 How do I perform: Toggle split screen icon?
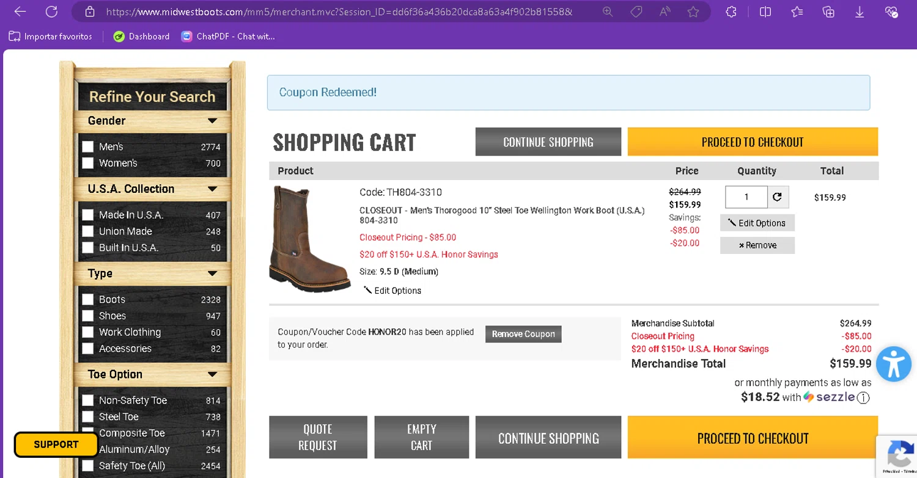765,12
